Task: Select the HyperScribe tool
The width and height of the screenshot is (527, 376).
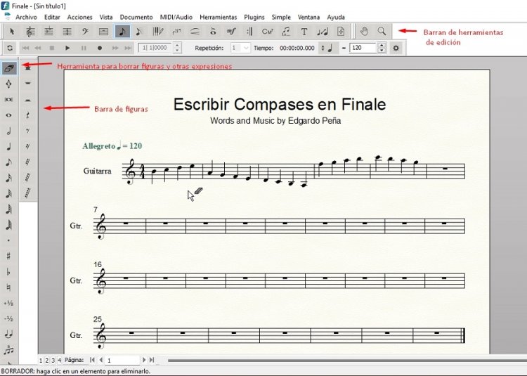Action: pos(158,32)
